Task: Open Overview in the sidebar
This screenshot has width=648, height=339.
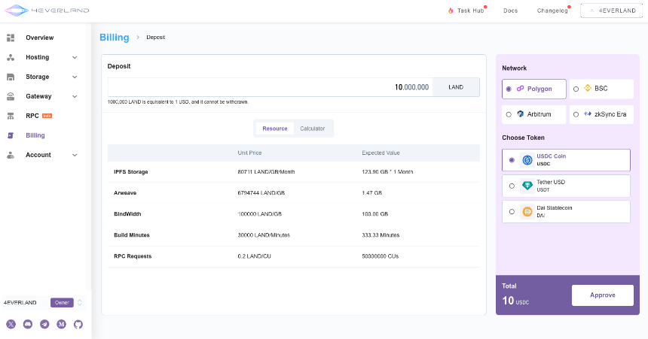Action: (x=40, y=38)
